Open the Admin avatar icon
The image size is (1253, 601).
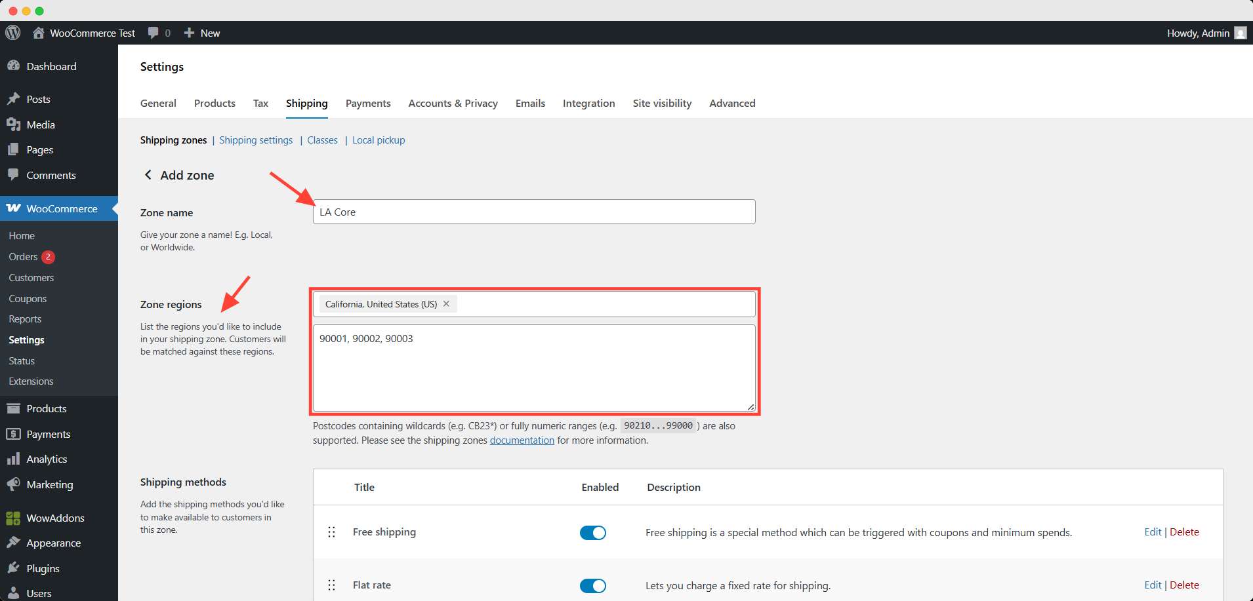coord(1240,33)
